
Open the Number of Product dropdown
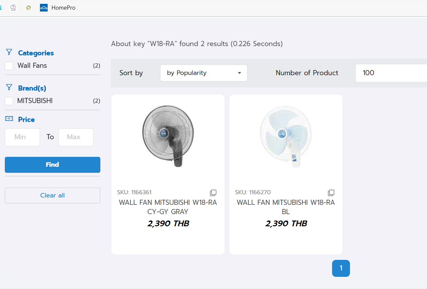click(391, 73)
